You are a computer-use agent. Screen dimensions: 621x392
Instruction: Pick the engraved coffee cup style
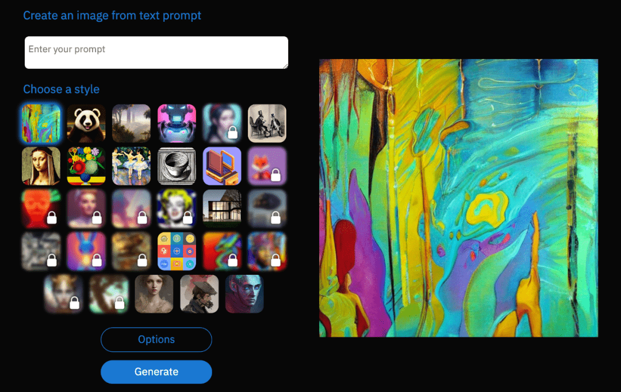(177, 166)
